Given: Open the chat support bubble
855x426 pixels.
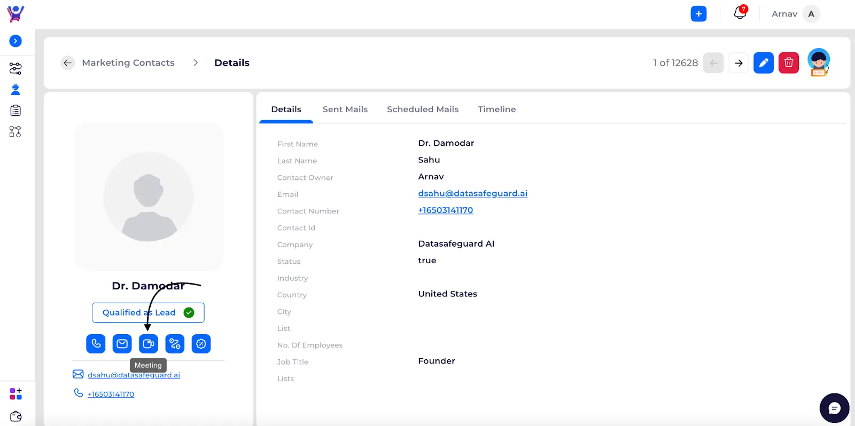Looking at the screenshot, I should coord(834,408).
